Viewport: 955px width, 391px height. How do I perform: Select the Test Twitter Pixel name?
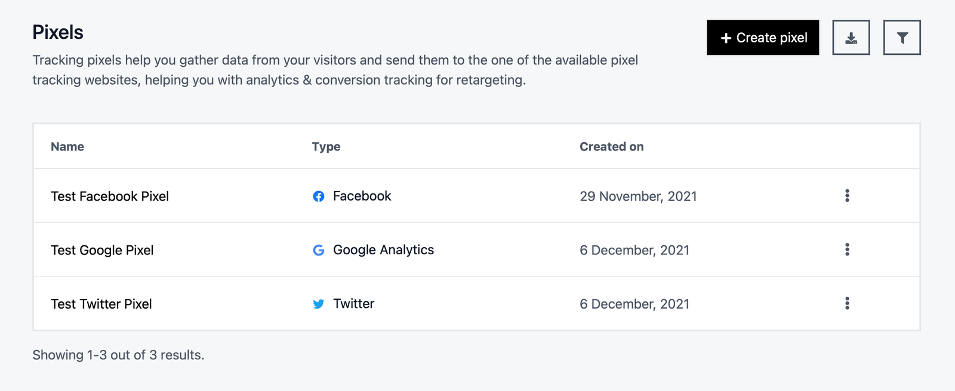101,304
